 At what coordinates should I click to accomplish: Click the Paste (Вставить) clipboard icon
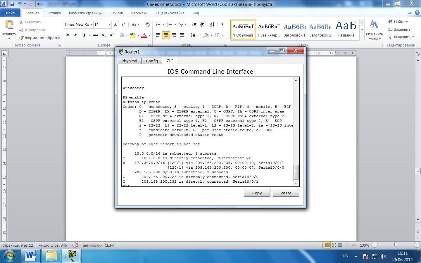tap(9, 25)
